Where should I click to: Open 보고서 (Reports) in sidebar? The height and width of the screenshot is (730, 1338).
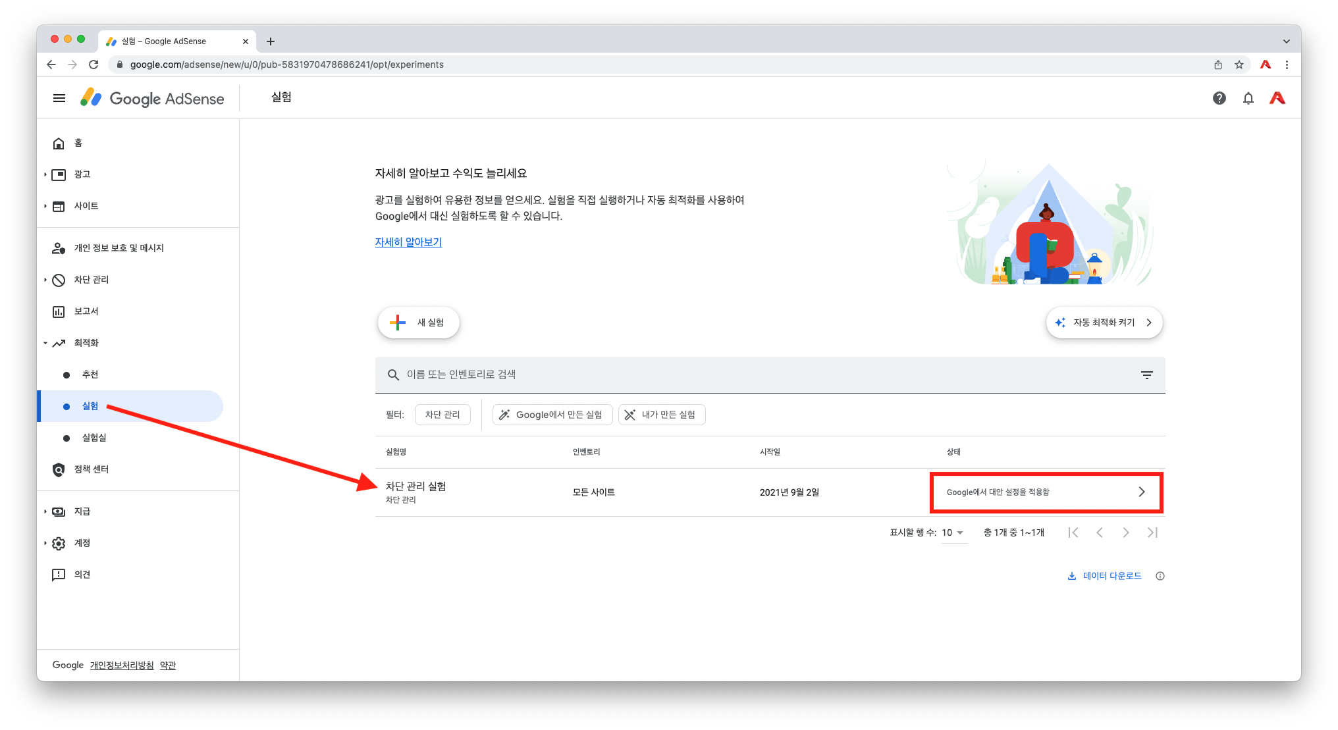tap(86, 311)
